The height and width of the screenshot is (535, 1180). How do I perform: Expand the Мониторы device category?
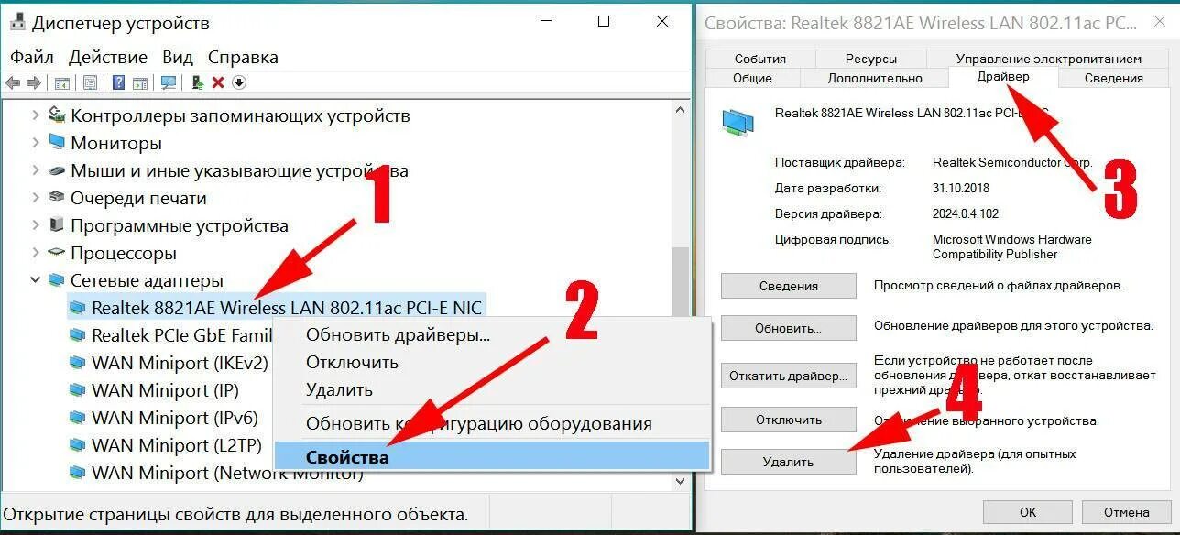tap(35, 143)
